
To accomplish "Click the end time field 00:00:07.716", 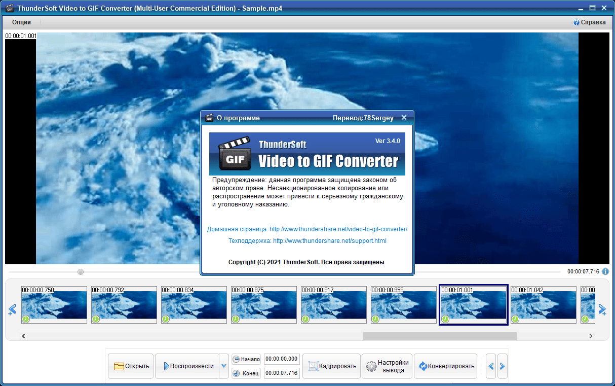I will (x=282, y=374).
